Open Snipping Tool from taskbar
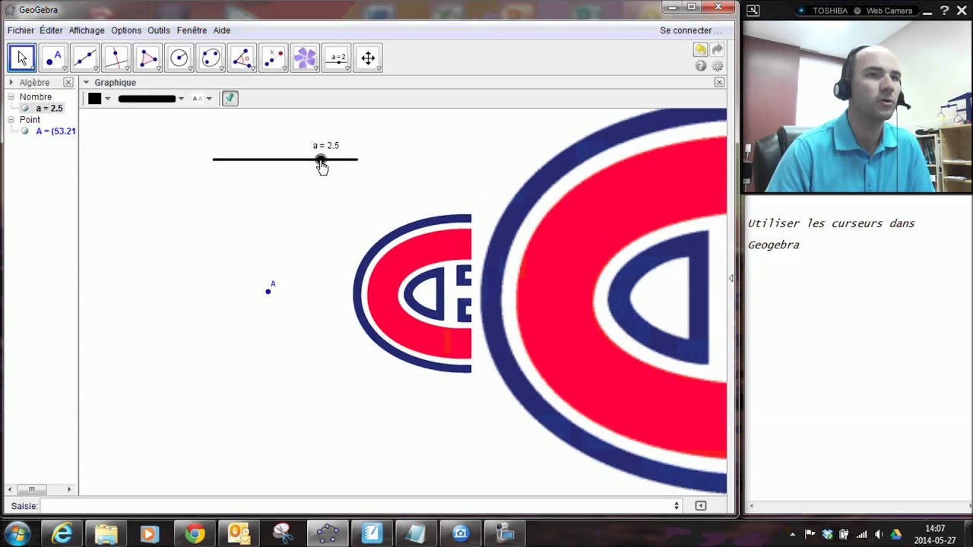 (282, 533)
